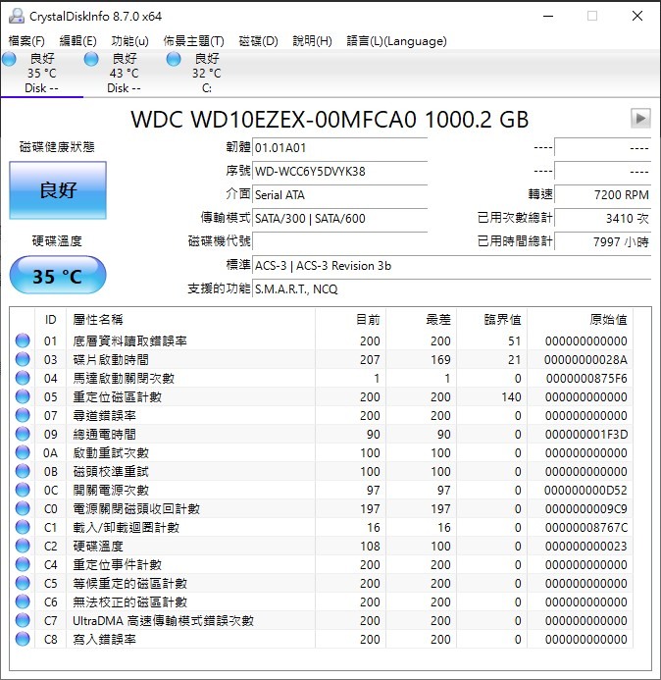The height and width of the screenshot is (680, 661).
Task: Click status orb for attribute C1 載入/卸載迴圈計數
Action: tap(23, 527)
